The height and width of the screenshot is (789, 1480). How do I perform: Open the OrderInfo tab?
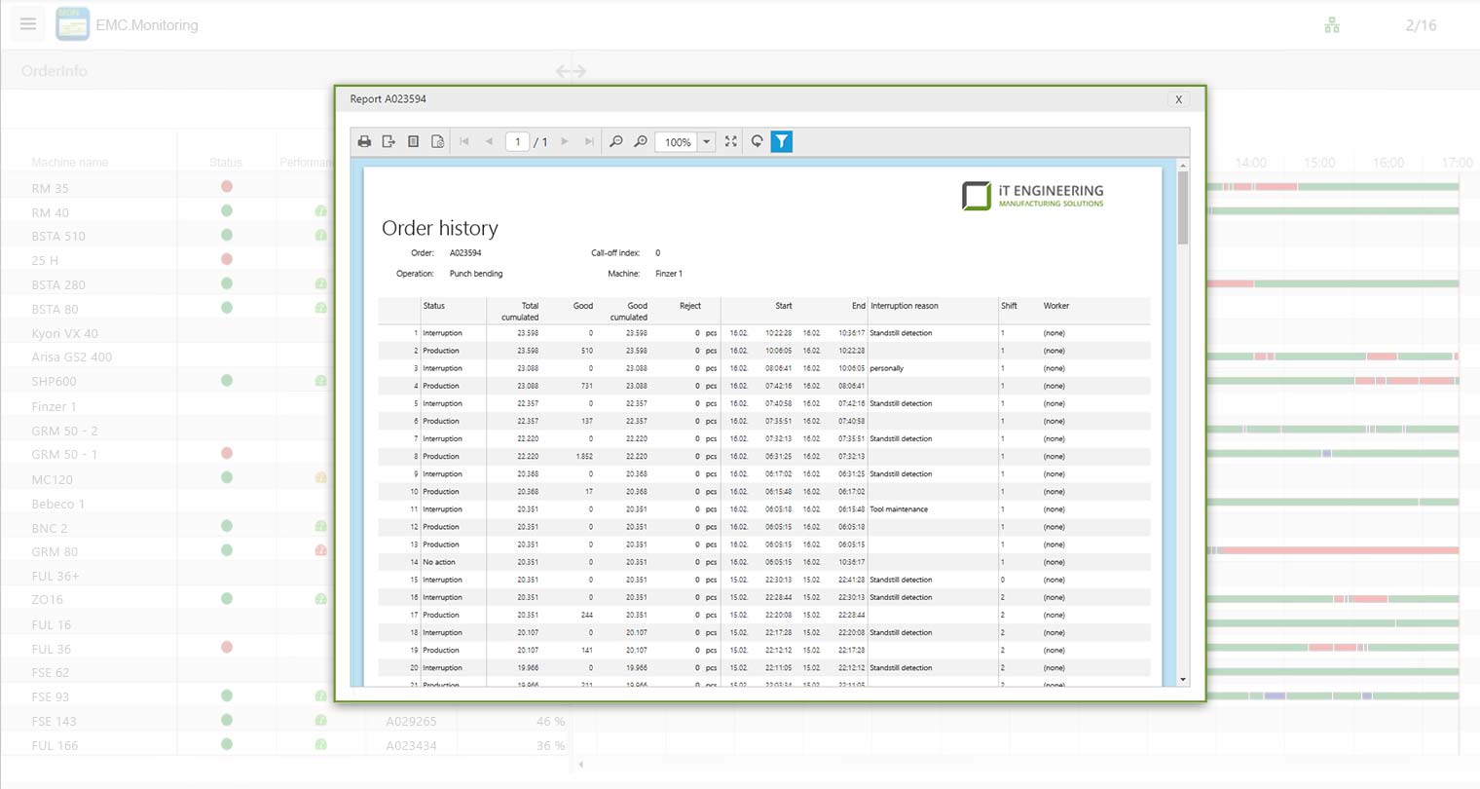click(55, 71)
